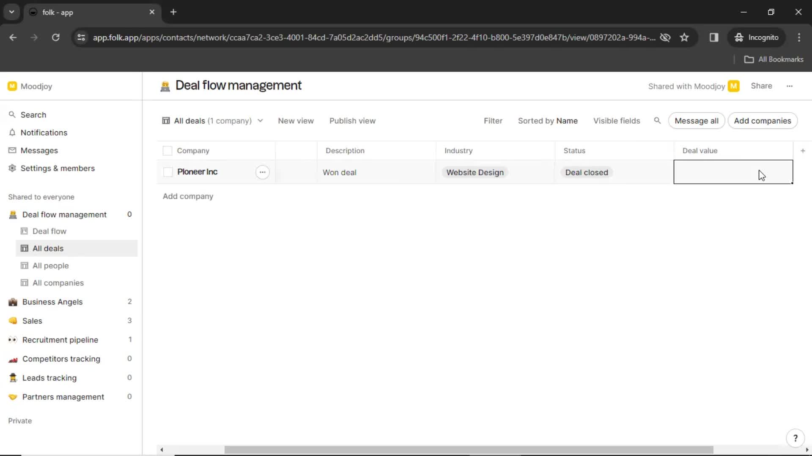Click the Business Angels group icon

coord(12,302)
